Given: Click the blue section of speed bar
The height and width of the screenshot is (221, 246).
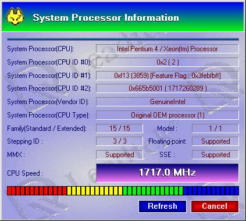Looking at the screenshot, I should pos(211,191).
